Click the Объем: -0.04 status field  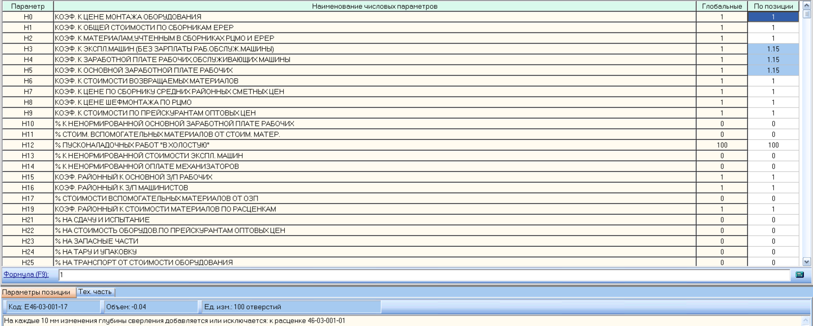[150, 307]
